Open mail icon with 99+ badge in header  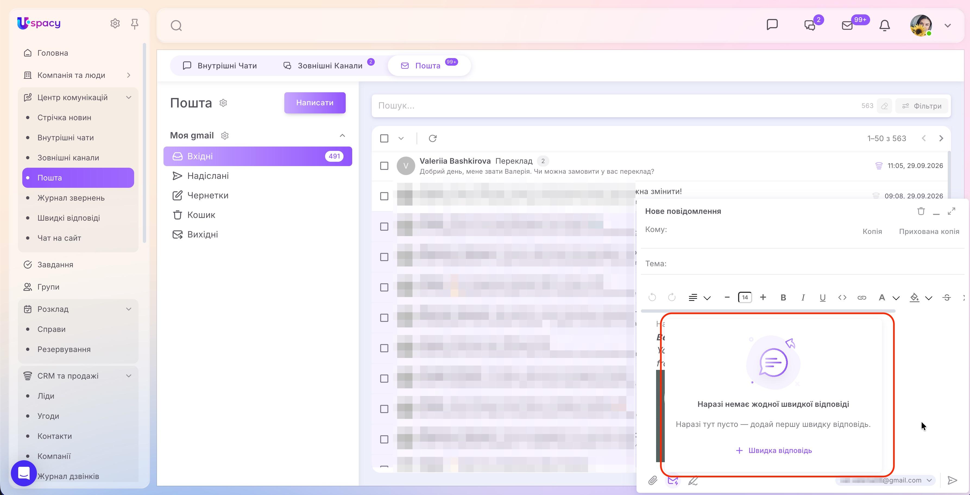tap(847, 25)
